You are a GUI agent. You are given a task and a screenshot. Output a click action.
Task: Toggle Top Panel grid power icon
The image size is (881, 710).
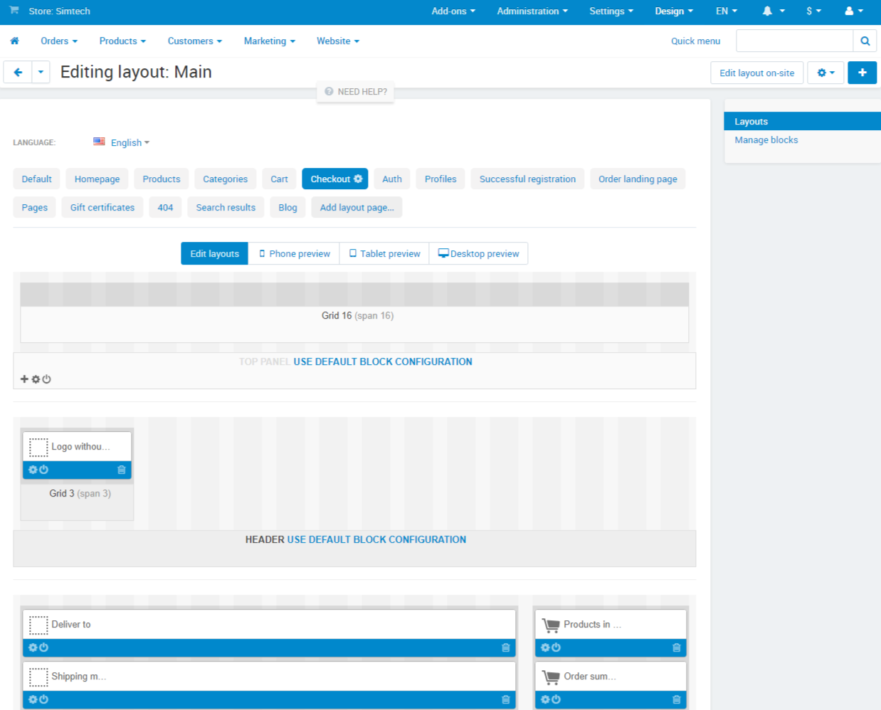[46, 379]
